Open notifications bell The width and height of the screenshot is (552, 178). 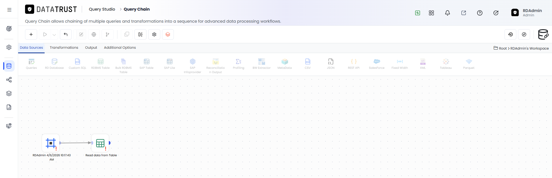pyautogui.click(x=448, y=13)
